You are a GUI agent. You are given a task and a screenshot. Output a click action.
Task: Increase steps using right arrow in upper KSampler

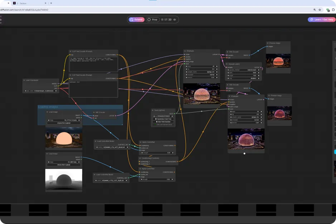(217, 66)
